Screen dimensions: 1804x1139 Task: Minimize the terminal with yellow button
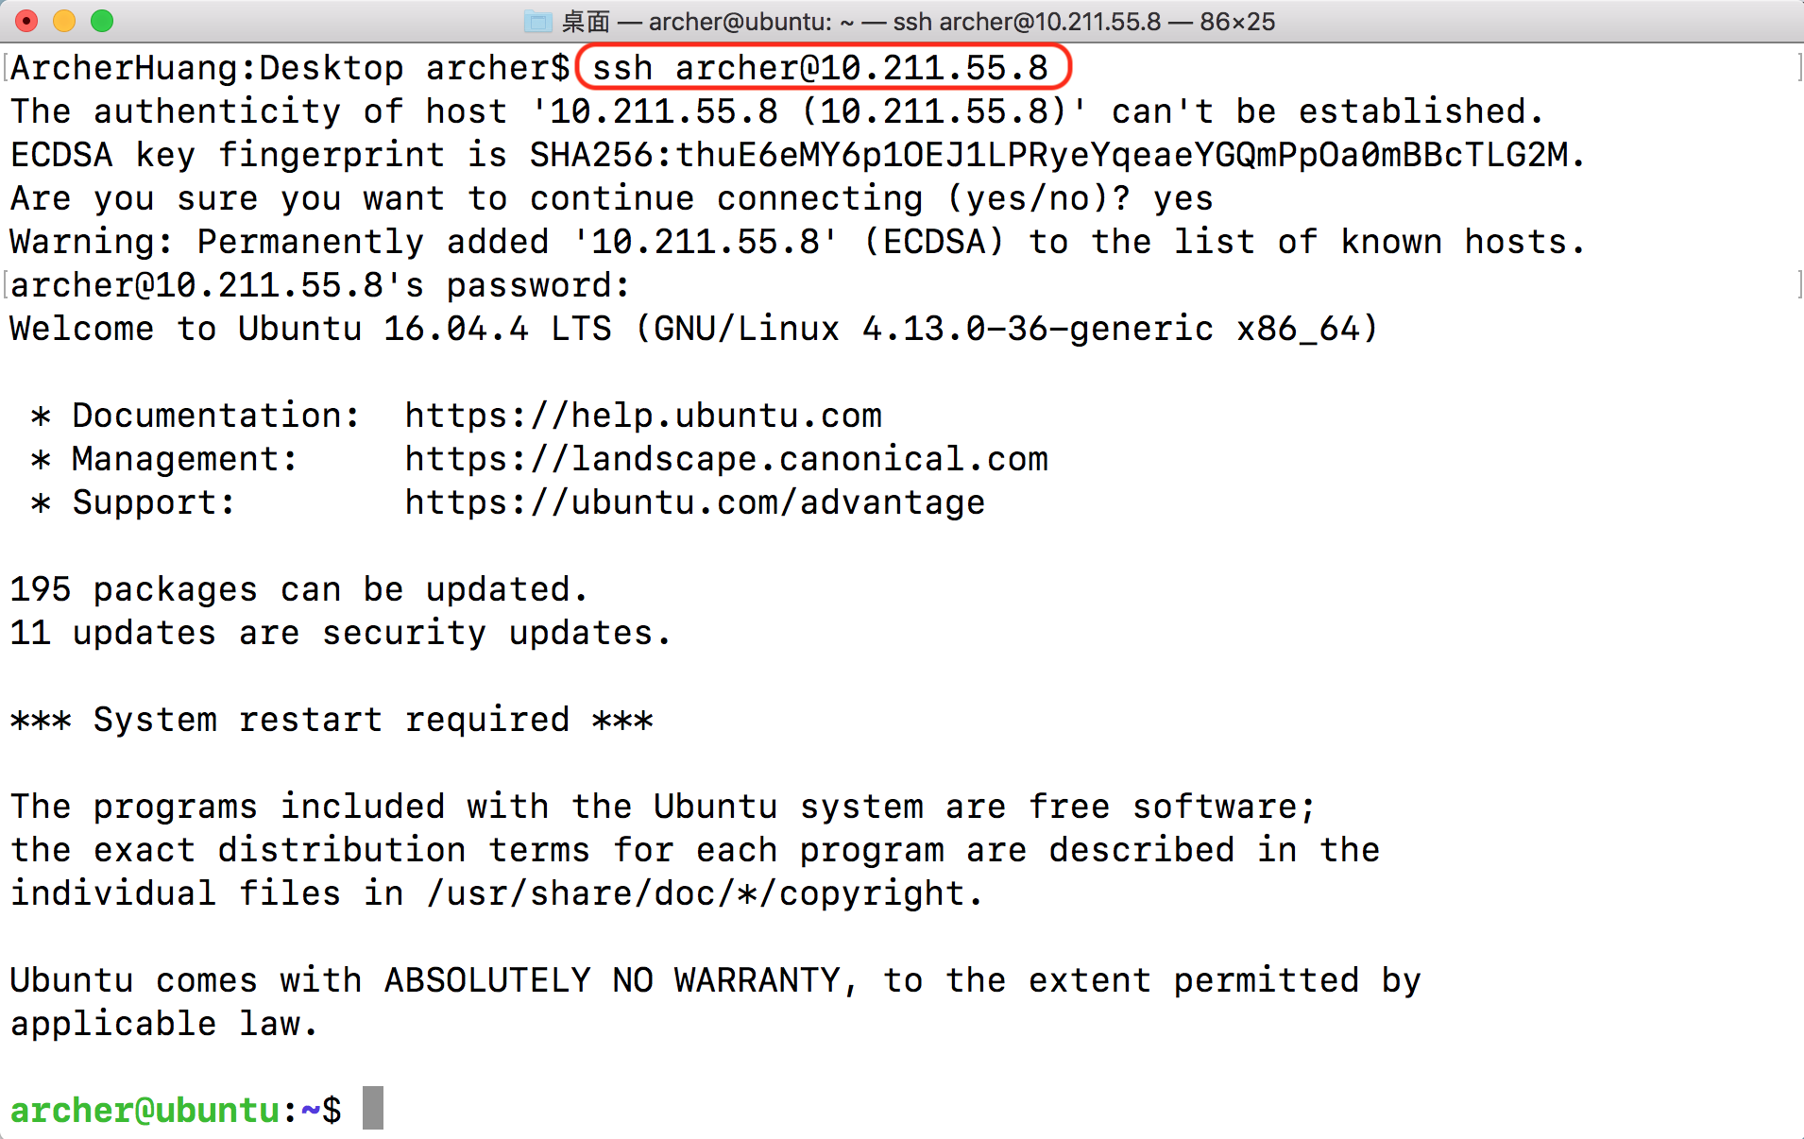tap(64, 21)
